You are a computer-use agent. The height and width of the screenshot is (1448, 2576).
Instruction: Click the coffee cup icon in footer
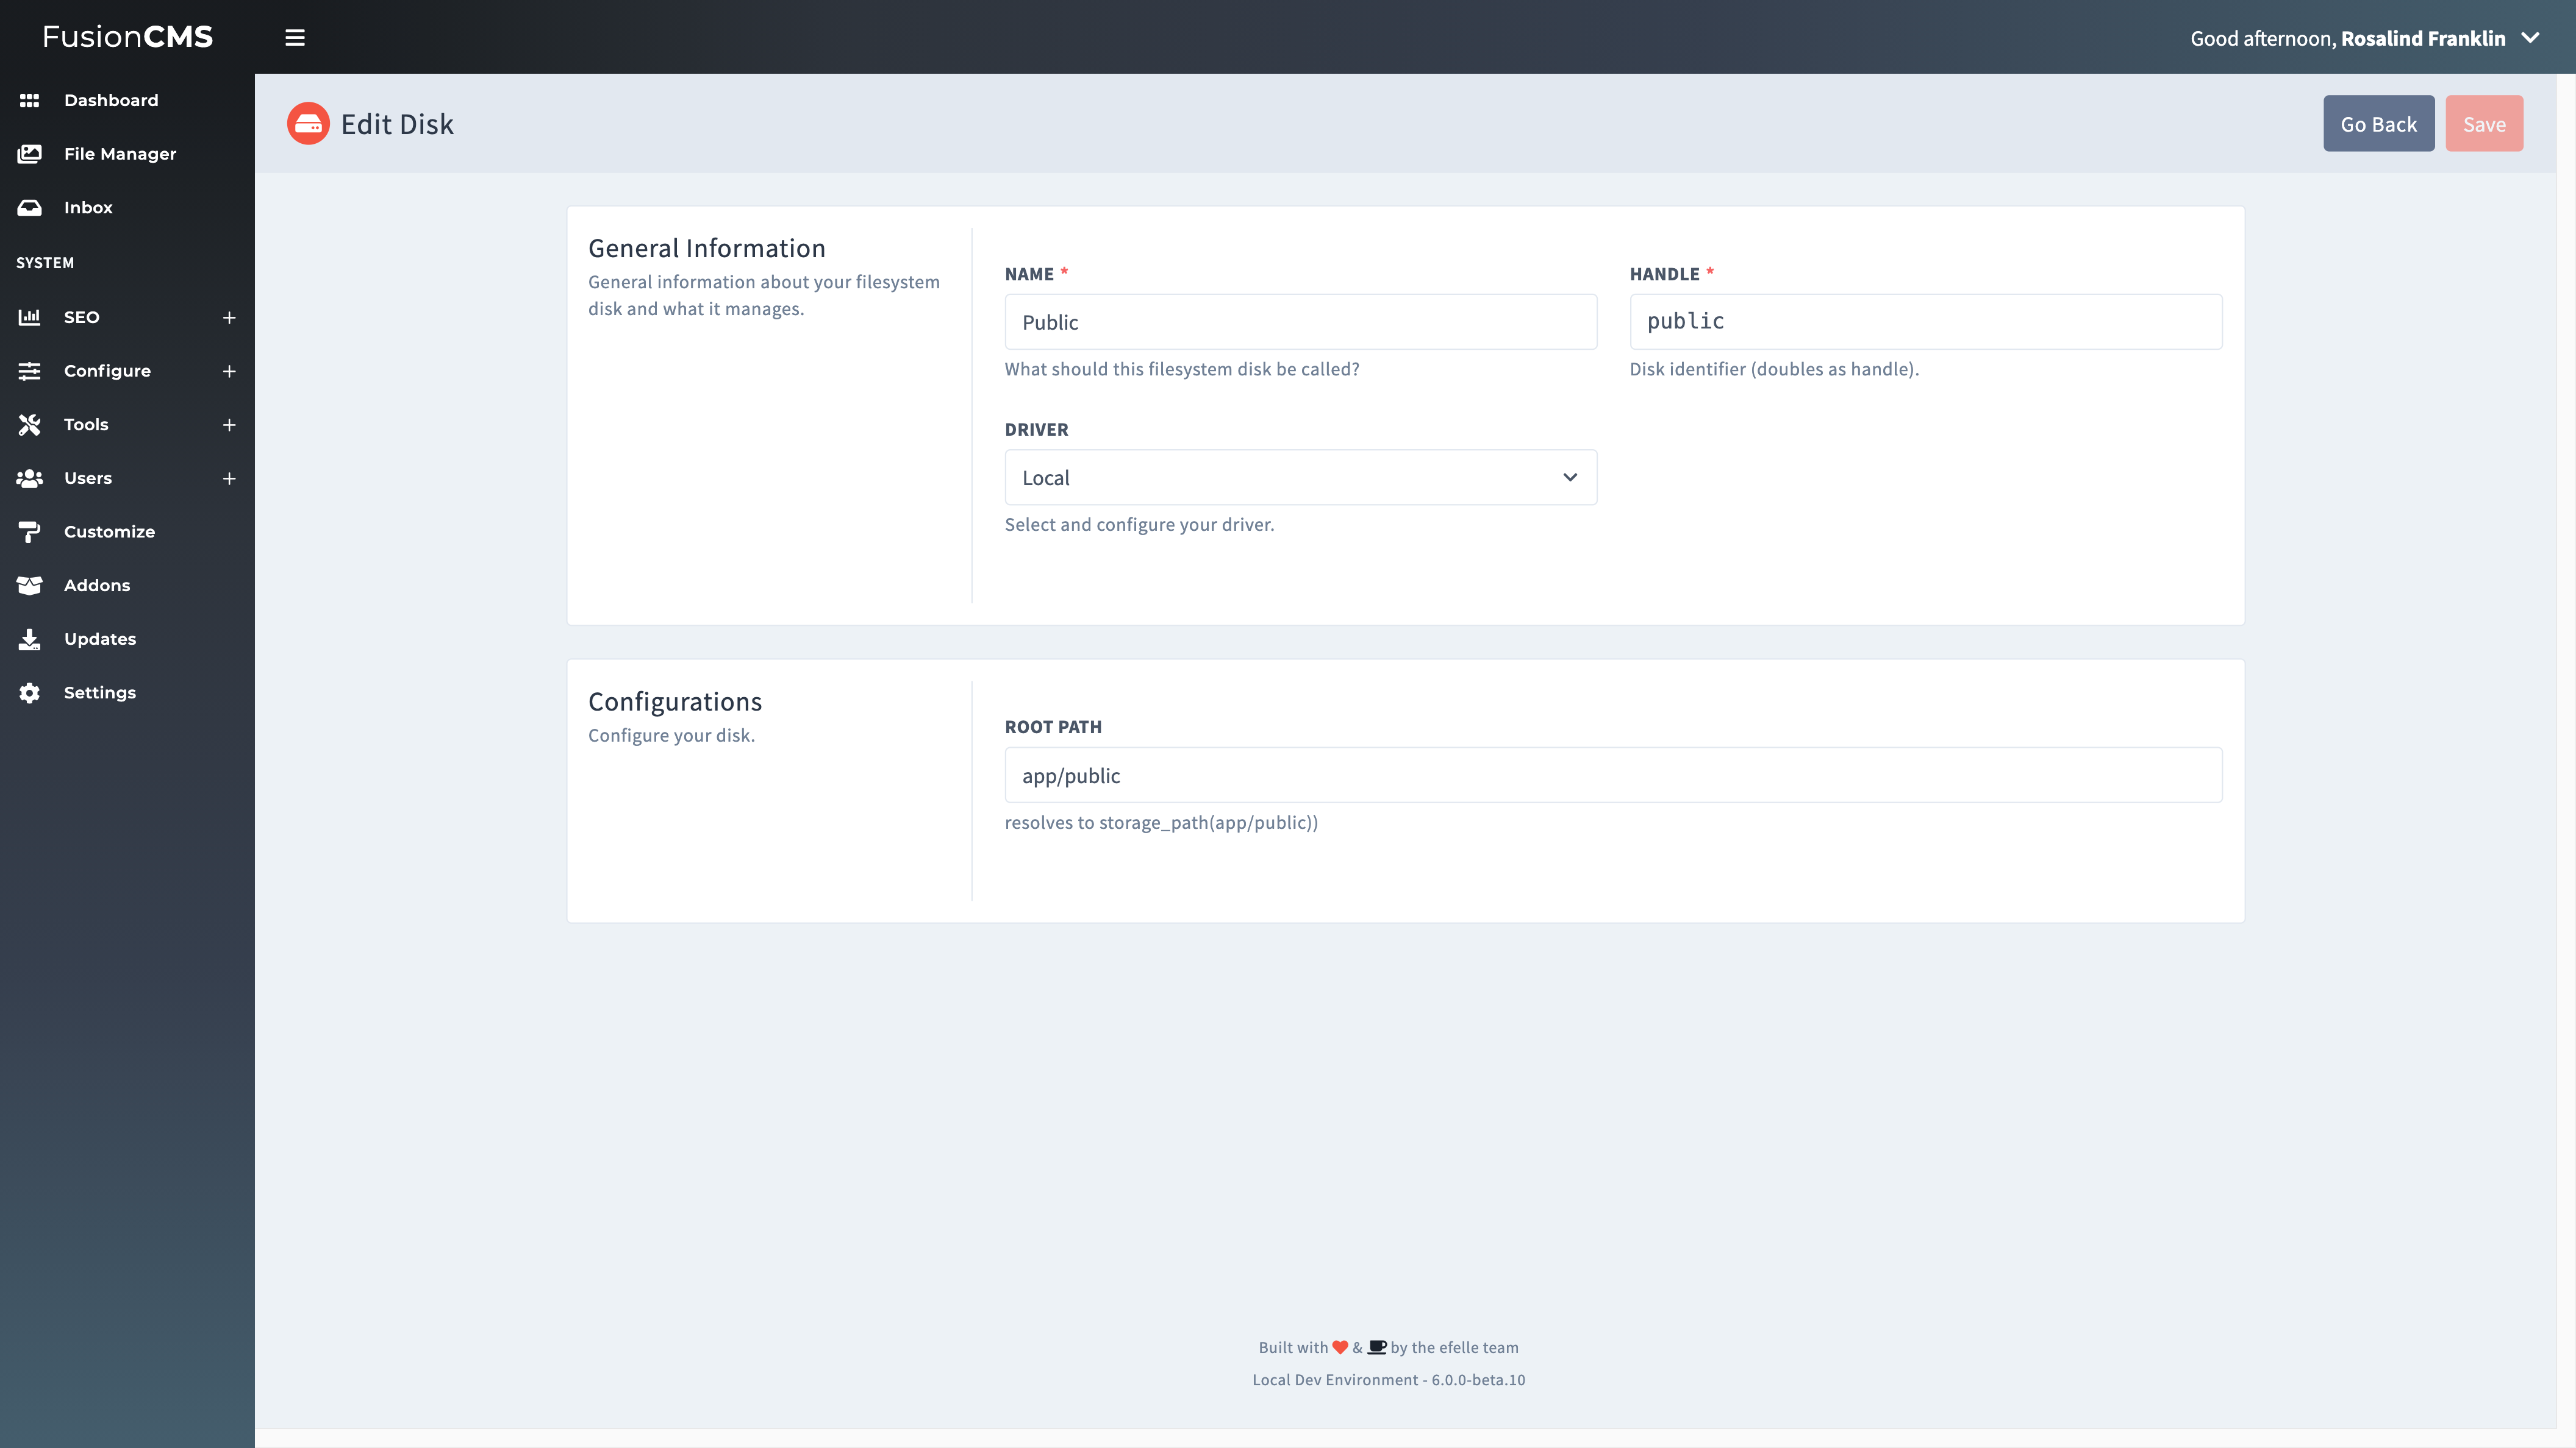point(1376,1347)
